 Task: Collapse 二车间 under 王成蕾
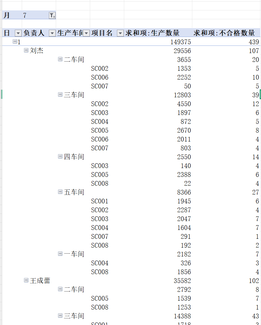click(x=60, y=289)
